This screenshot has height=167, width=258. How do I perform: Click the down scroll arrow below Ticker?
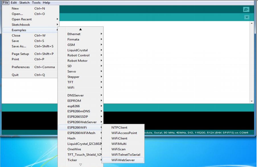coord(81,164)
